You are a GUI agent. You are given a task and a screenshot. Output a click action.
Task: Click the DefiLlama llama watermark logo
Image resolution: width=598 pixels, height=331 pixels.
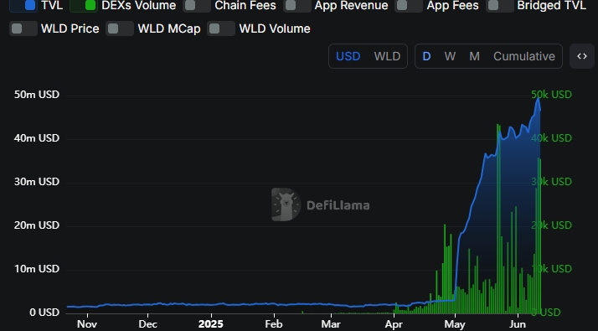[x=286, y=204]
